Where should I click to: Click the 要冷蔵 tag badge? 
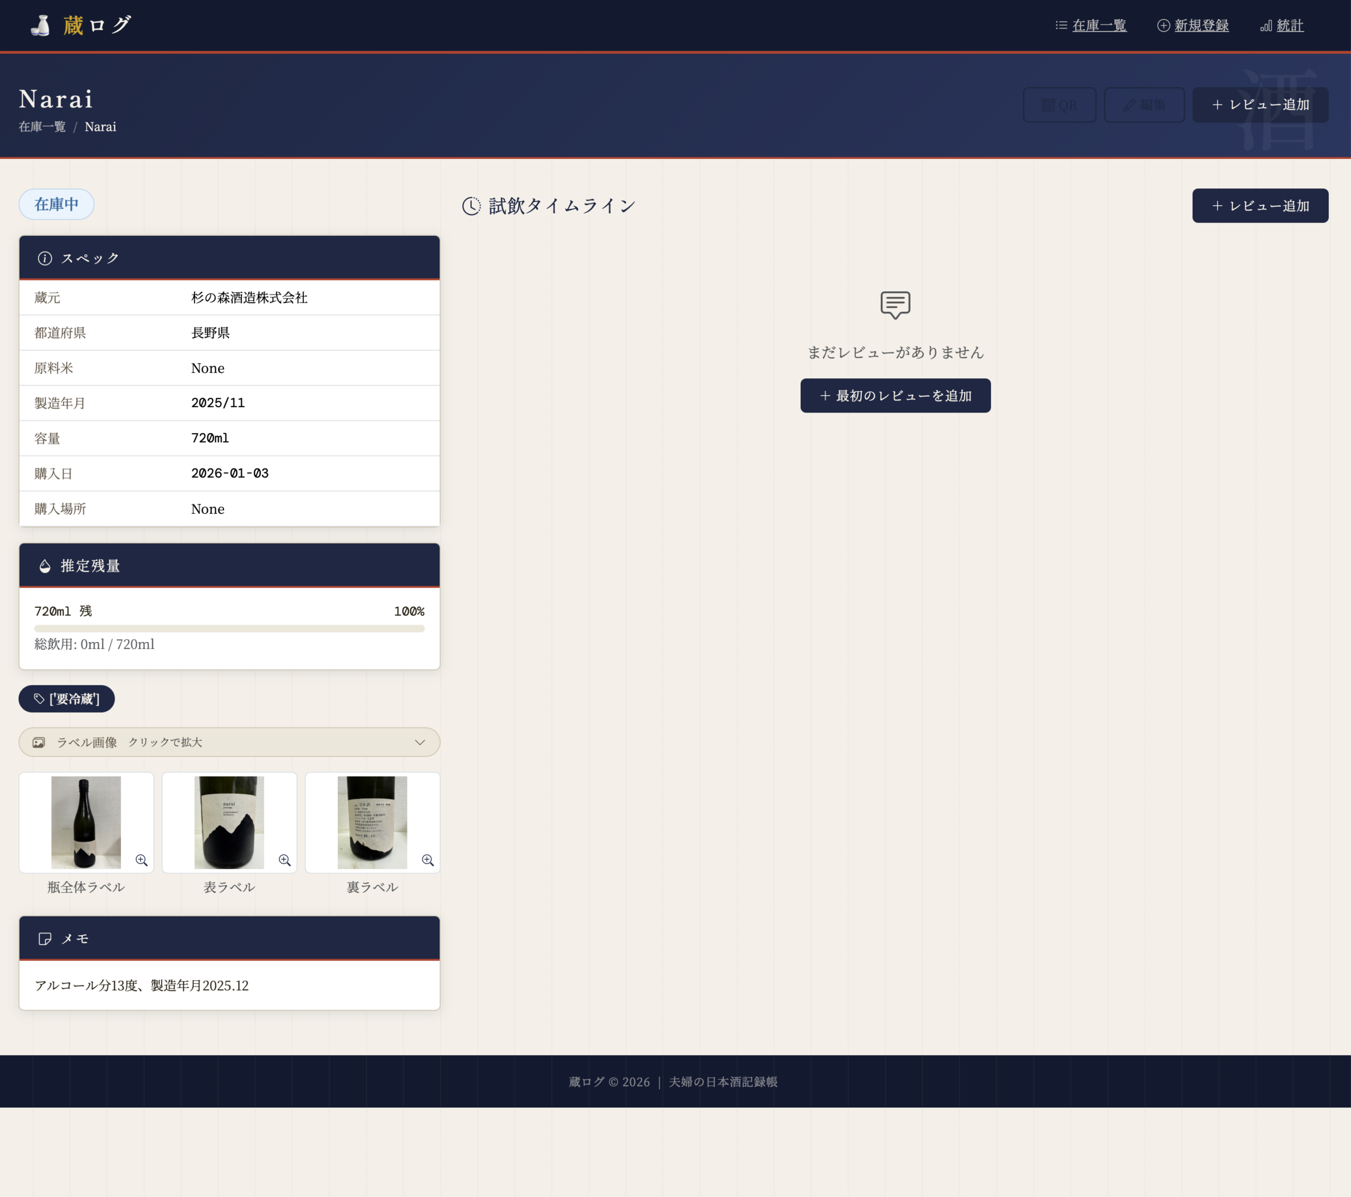66,699
